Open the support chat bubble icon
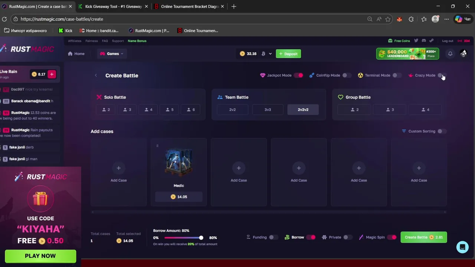475x267 pixels. pos(462,247)
